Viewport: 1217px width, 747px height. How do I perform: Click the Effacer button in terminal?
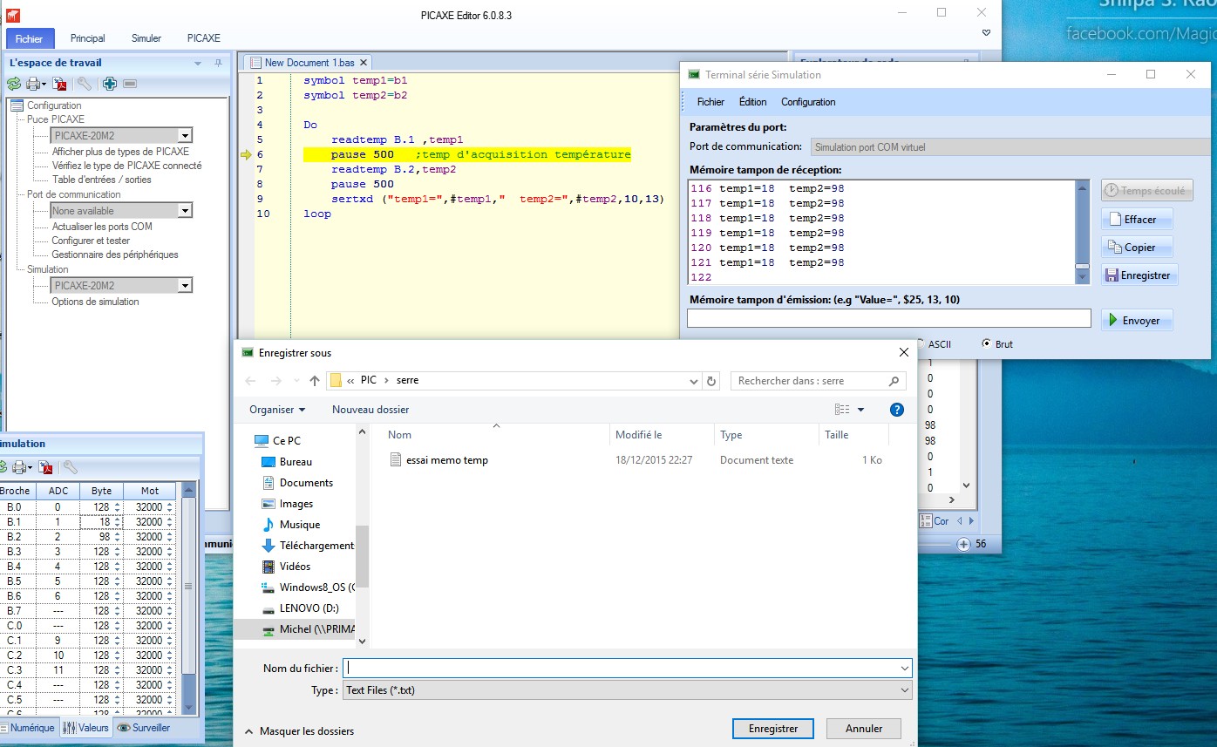pyautogui.click(x=1137, y=220)
